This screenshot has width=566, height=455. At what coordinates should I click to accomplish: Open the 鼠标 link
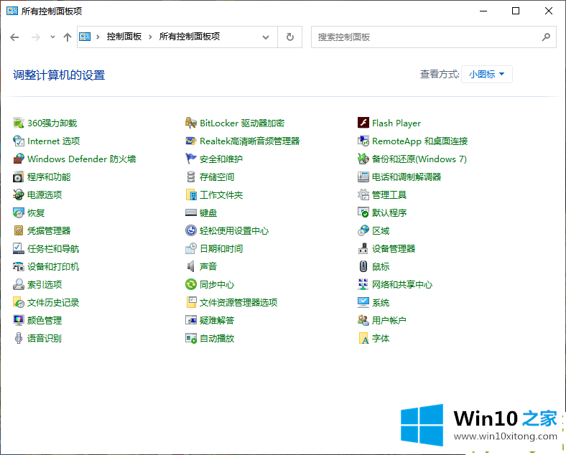click(381, 266)
